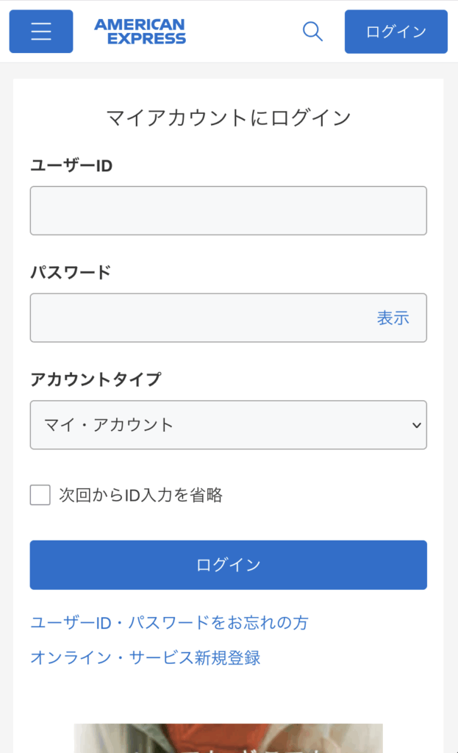Click the ユーザーID label

(71, 165)
